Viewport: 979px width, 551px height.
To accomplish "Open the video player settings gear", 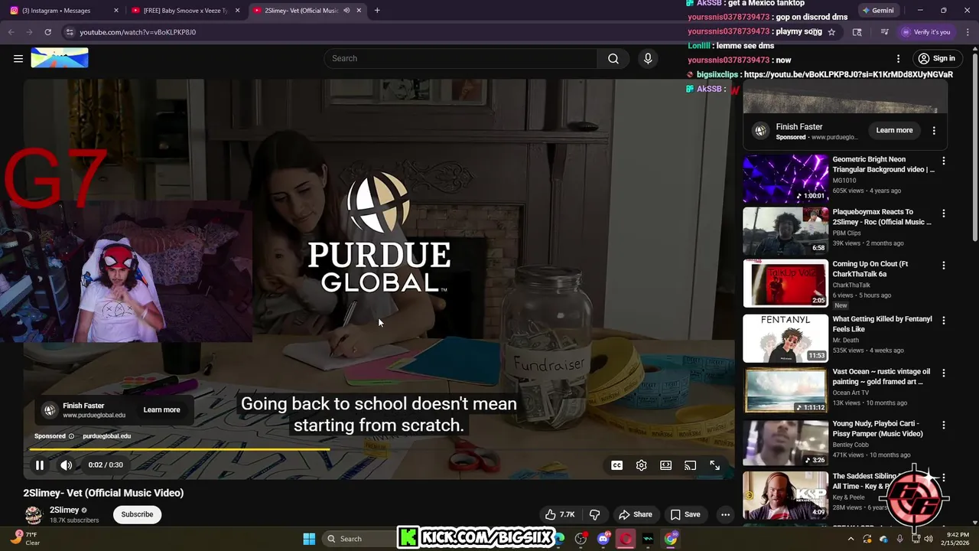I will click(641, 465).
